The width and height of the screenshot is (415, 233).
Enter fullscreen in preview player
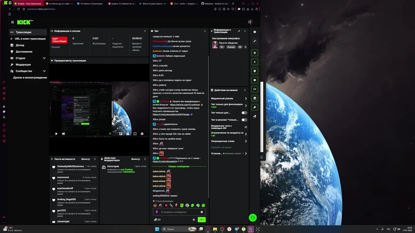135,134
